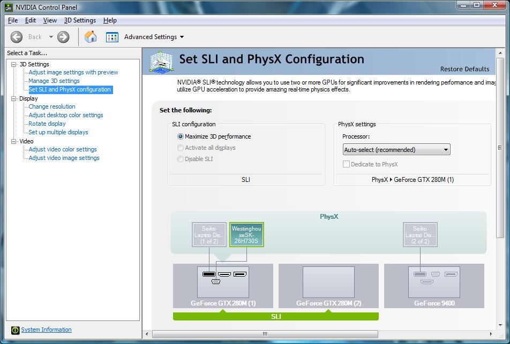Click 'Select a Task...' heading text
510x344 pixels.
(x=27, y=53)
